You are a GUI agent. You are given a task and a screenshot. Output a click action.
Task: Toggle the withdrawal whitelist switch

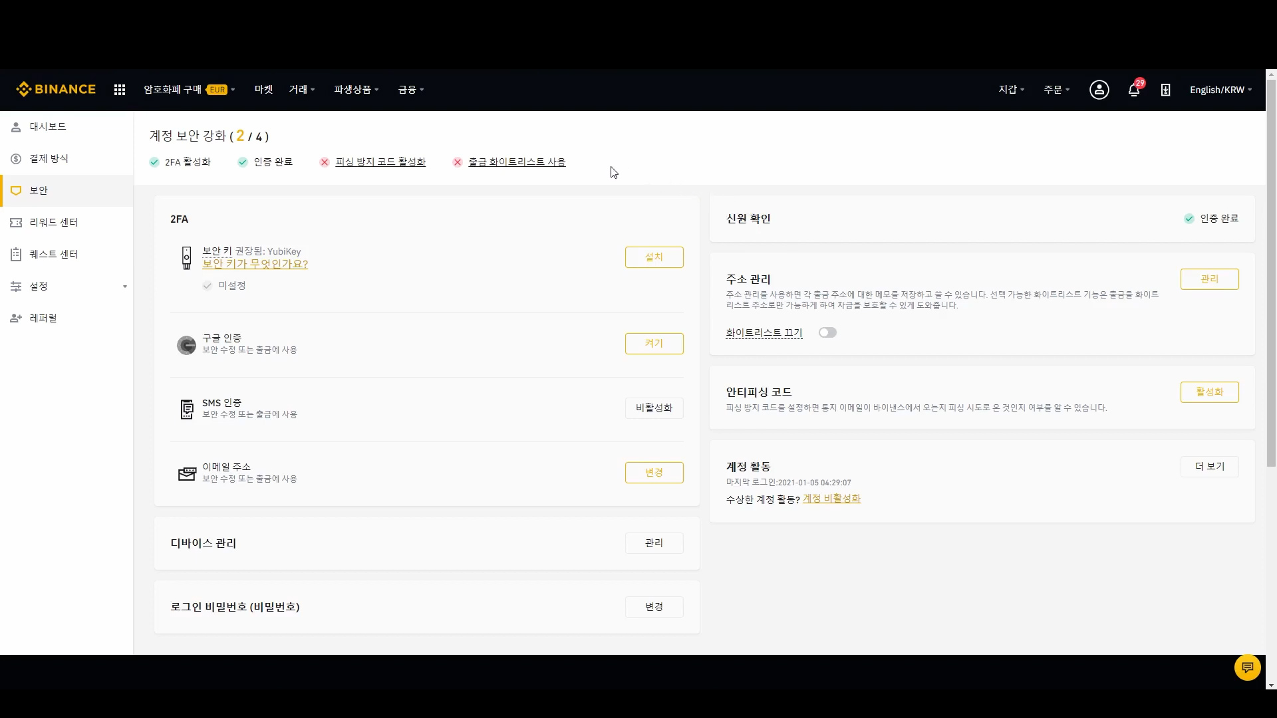[827, 332]
